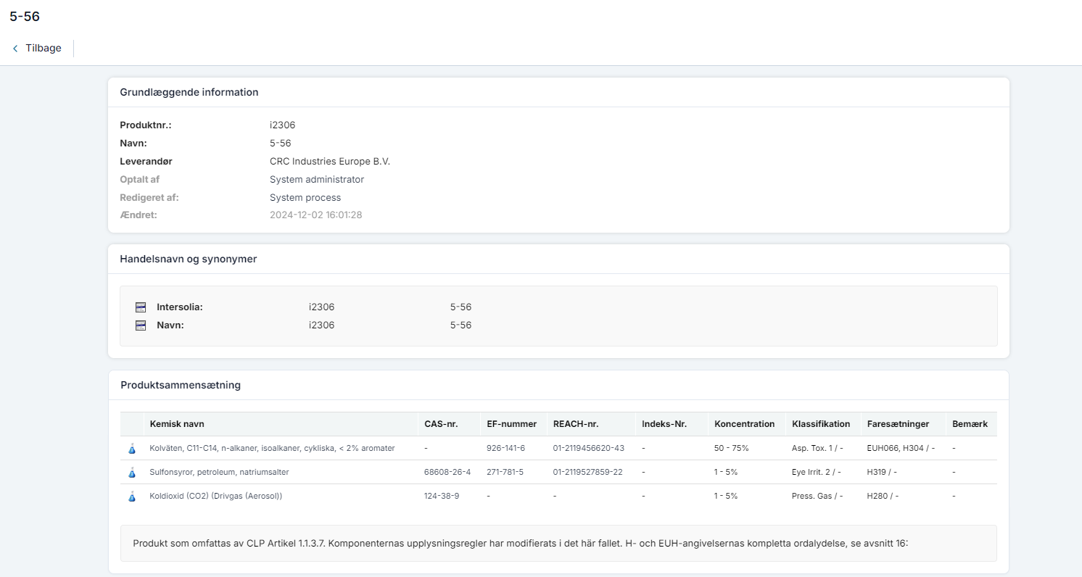
Task: Click the 50 - 75% concentration value
Action: click(732, 449)
